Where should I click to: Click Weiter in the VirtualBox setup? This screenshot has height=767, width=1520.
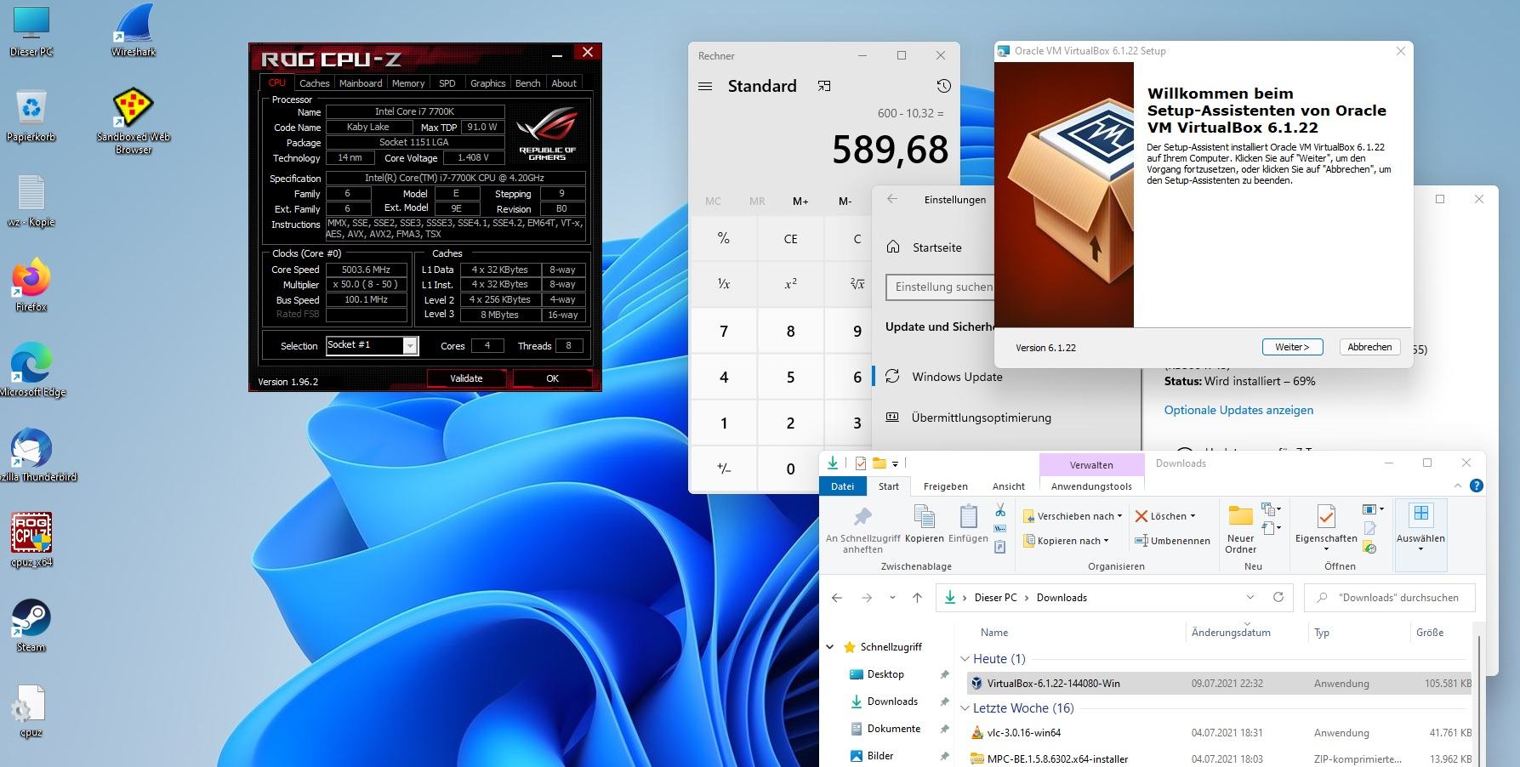coord(1292,347)
